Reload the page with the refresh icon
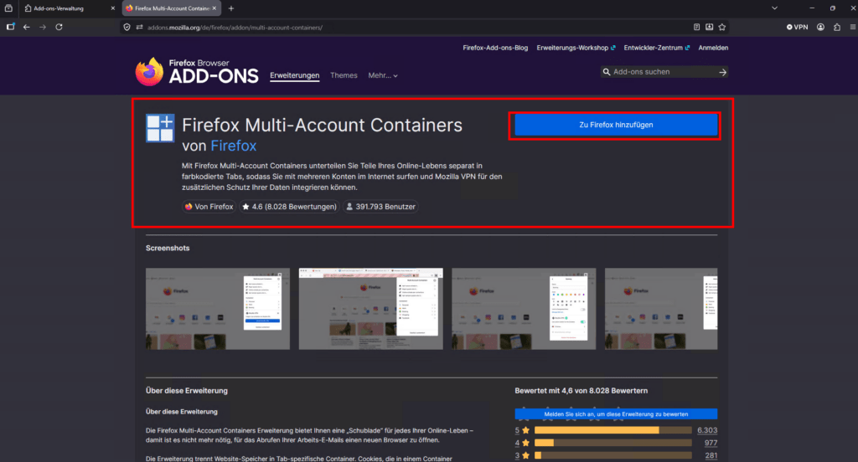The image size is (858, 462). (59, 27)
